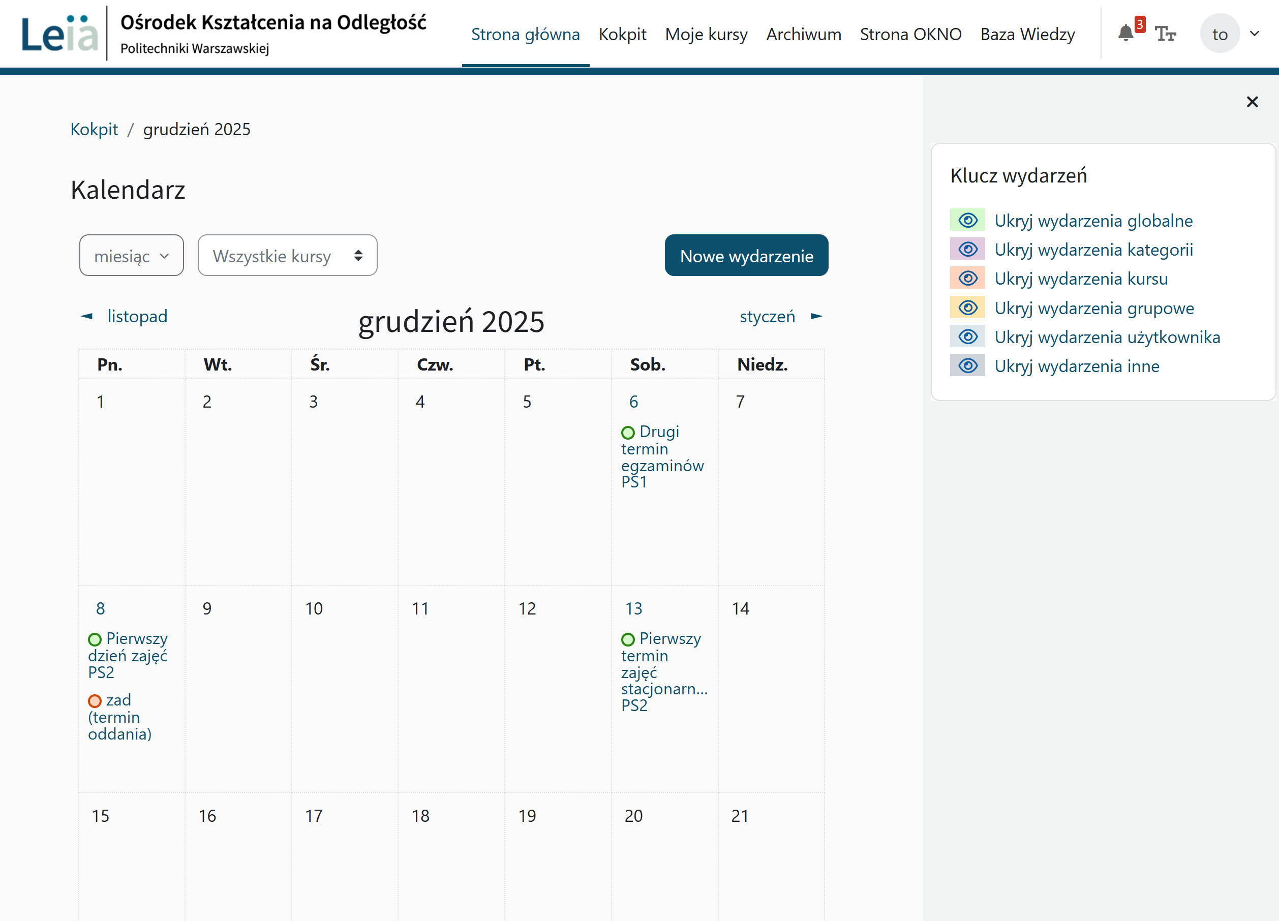Click the green circle icon by Pierwszy dzień zajęć PS2

coord(94,639)
